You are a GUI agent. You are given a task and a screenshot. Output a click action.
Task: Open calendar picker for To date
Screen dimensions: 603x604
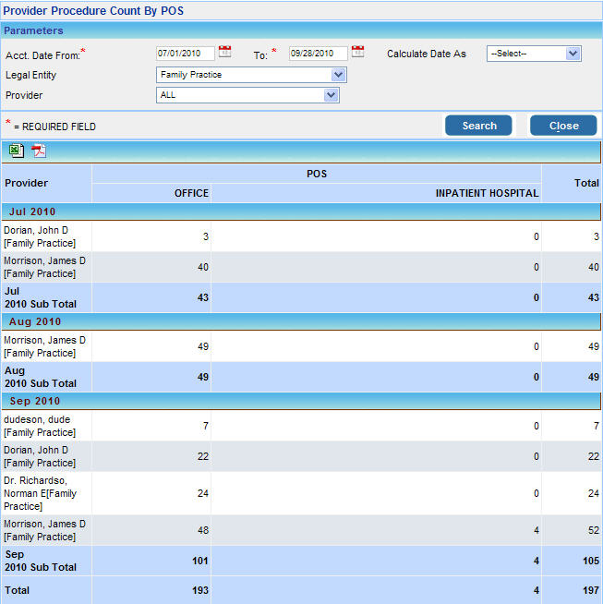click(358, 53)
